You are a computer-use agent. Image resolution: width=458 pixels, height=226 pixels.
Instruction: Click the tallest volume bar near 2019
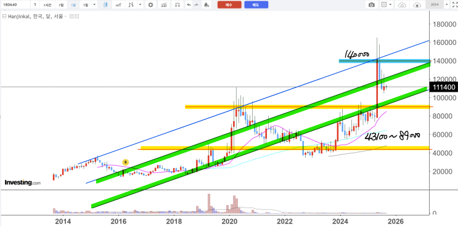click(x=209, y=203)
